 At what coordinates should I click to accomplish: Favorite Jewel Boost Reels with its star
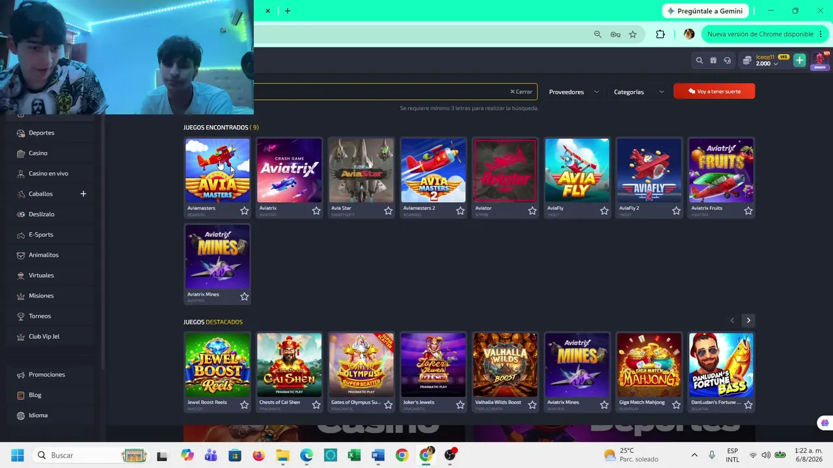pyautogui.click(x=244, y=405)
